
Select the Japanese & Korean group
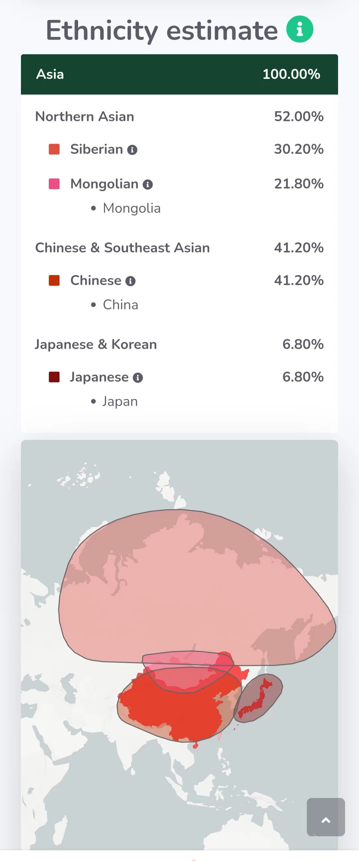pos(179,344)
